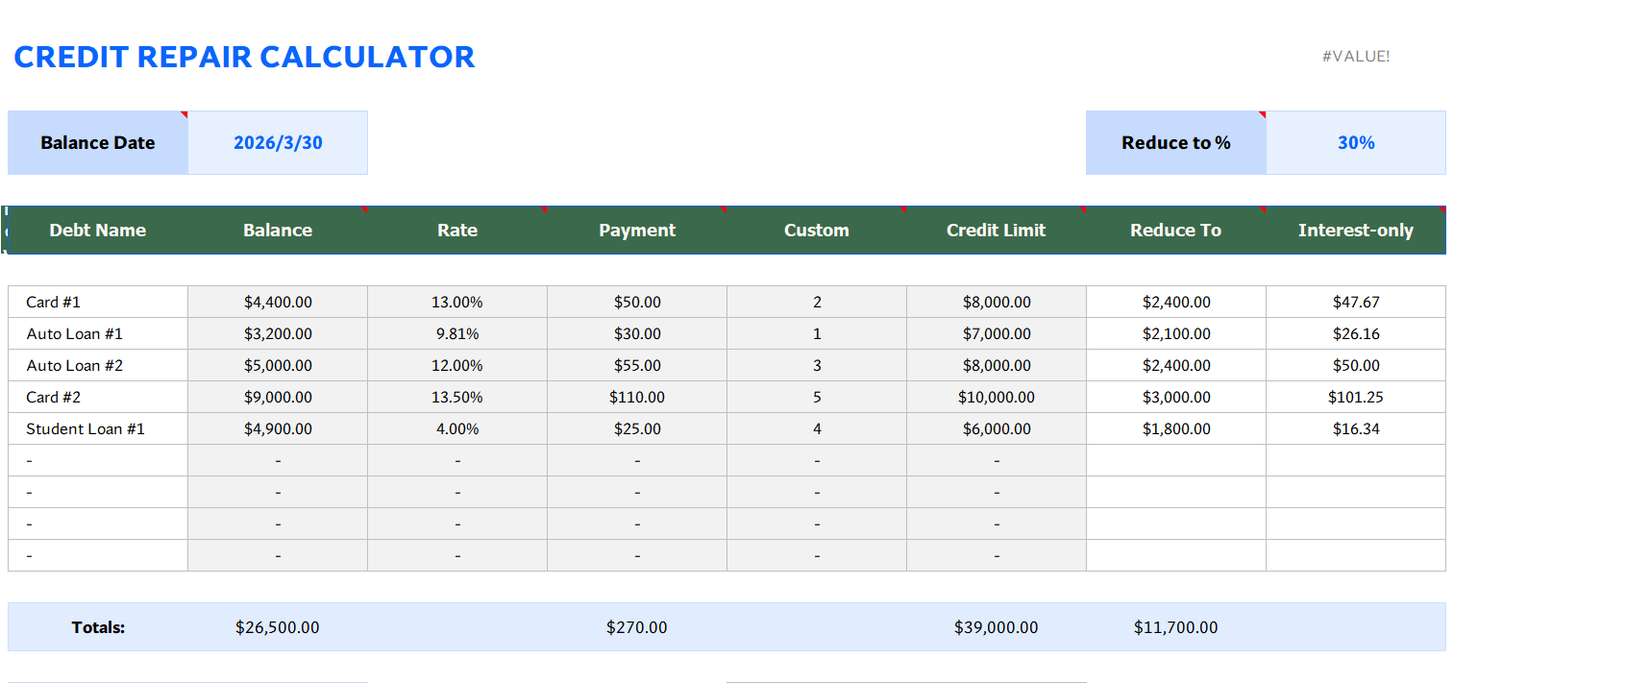Click the Credit Repair Calculator title
Screen dimensions: 1626x683
click(244, 57)
